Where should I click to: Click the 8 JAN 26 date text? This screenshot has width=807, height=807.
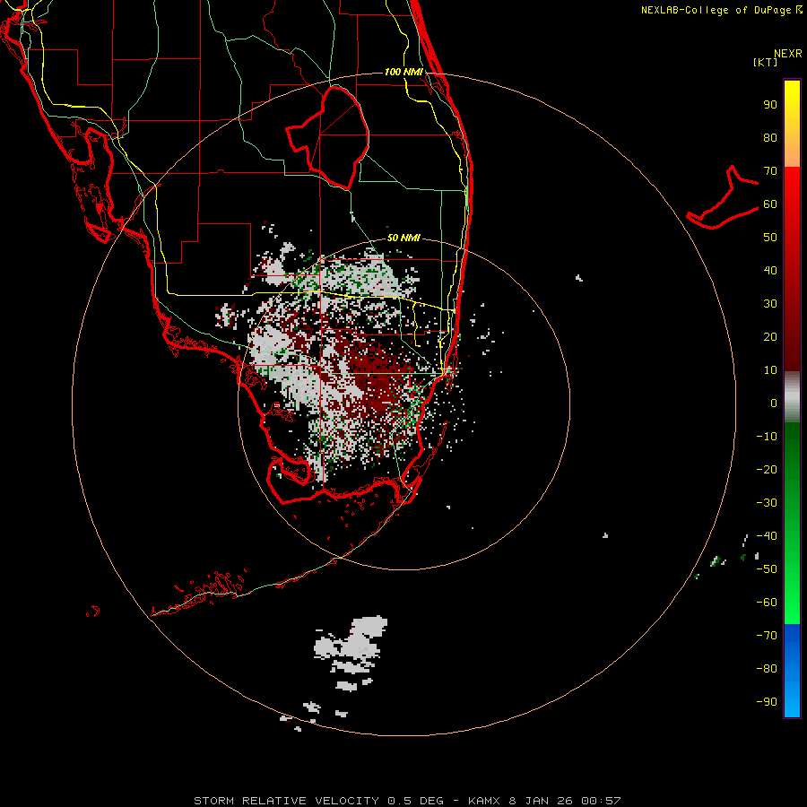point(541,801)
